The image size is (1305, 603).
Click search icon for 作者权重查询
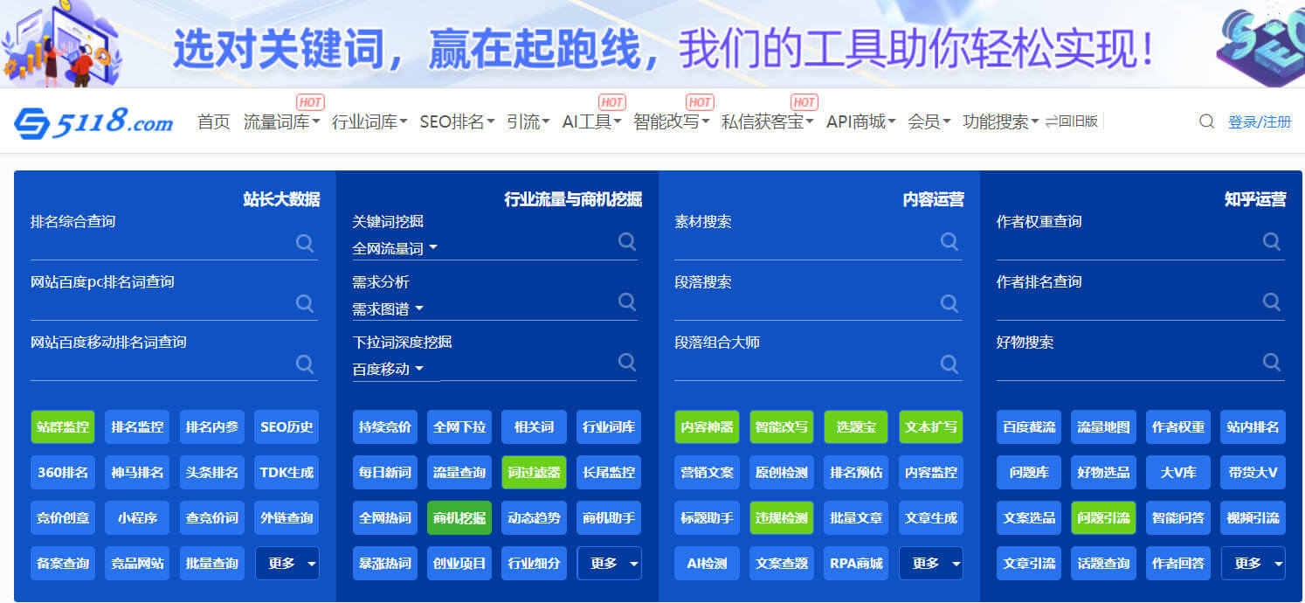click(x=1272, y=241)
